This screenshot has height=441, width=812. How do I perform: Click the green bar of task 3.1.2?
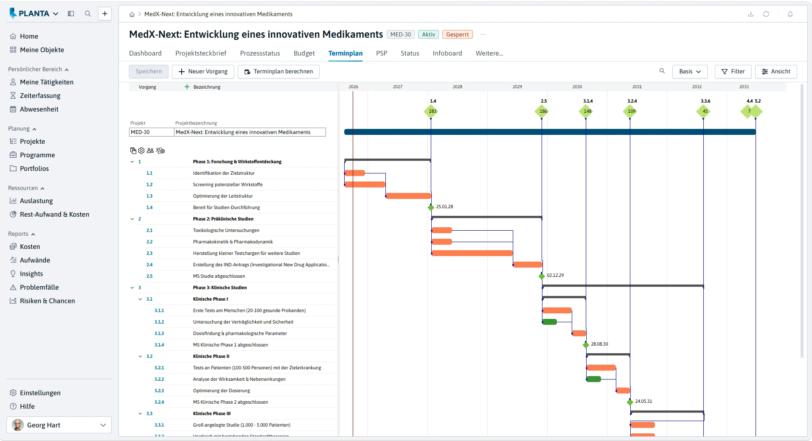550,322
